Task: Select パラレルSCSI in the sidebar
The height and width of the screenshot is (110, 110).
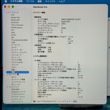Action: pyautogui.click(x=17, y=62)
